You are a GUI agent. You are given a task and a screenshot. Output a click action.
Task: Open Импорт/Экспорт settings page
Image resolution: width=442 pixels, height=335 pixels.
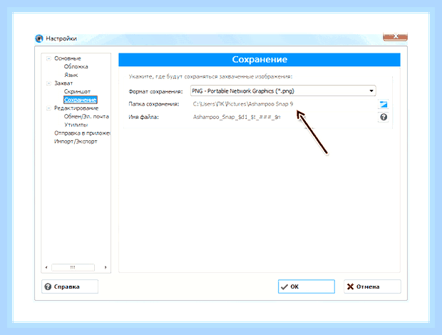[76, 141]
